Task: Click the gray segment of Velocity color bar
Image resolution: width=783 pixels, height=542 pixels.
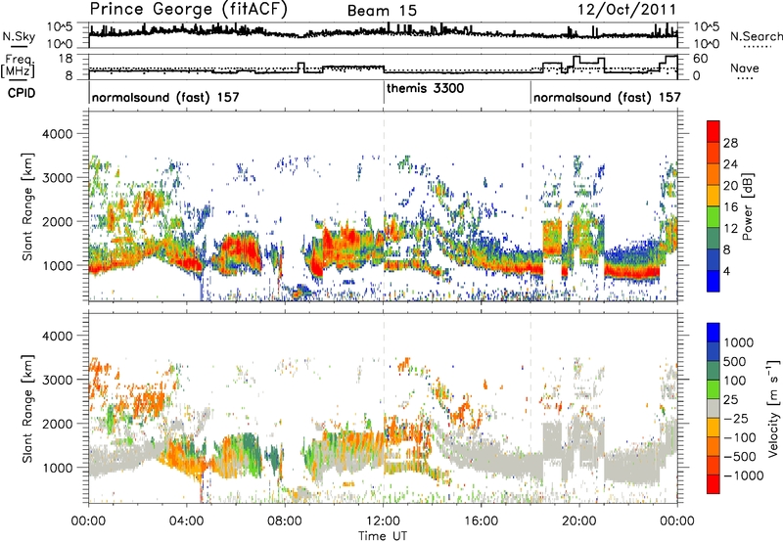Action: [714, 409]
